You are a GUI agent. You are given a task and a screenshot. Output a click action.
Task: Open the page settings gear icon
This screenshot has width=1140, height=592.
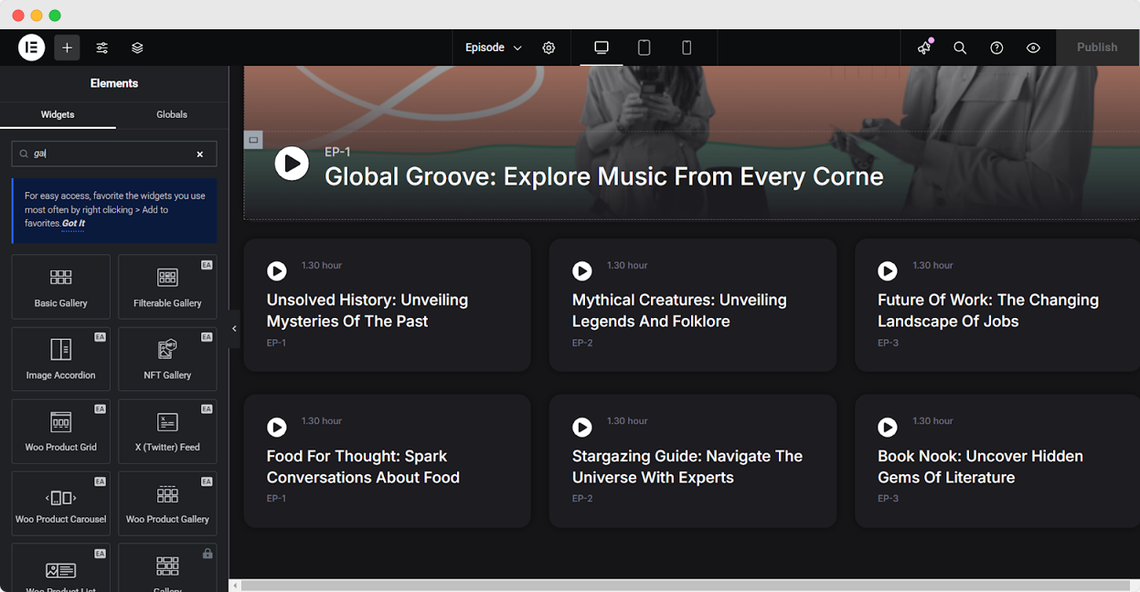[x=549, y=48]
